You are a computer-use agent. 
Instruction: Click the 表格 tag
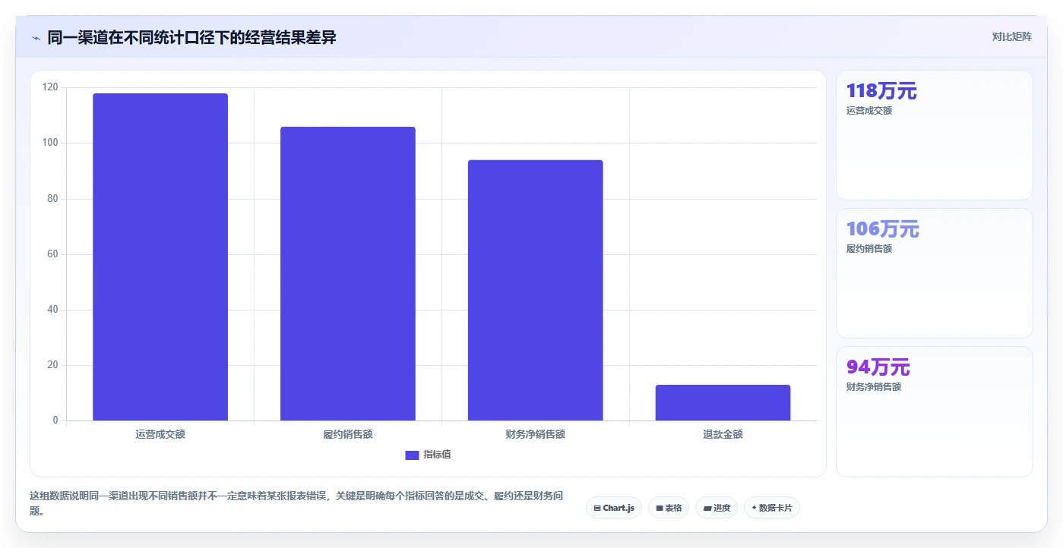[x=669, y=508]
